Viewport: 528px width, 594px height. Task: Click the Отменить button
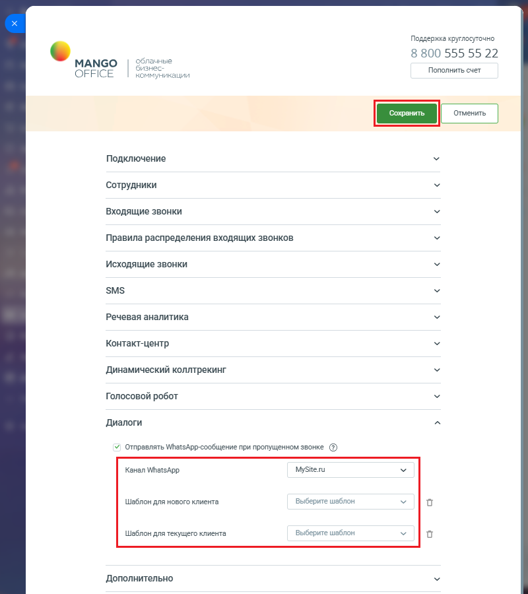(x=469, y=113)
